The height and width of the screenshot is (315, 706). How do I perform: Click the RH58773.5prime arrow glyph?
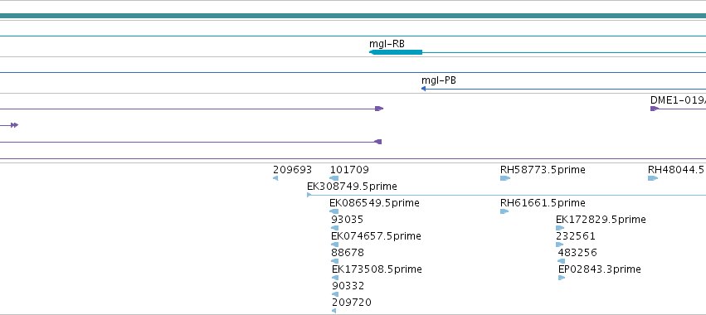[505, 178]
